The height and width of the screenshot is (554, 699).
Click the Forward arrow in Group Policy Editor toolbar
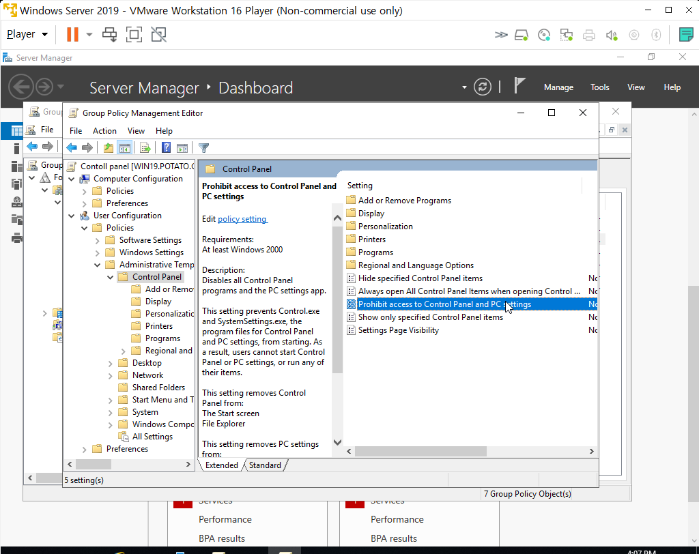(x=87, y=147)
